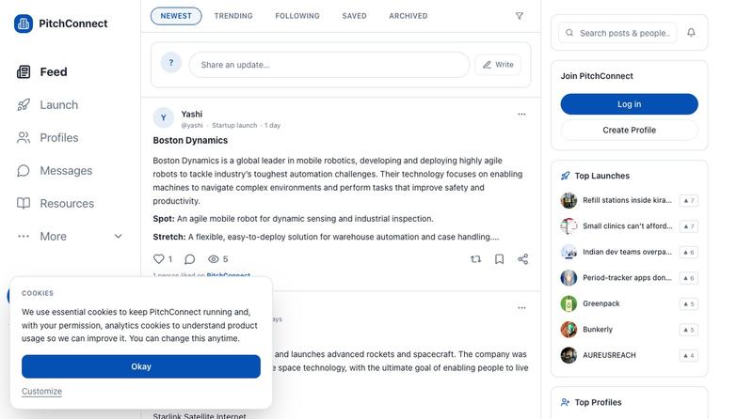Open the AUREUSREACH launch
Screen dimensions: 753x419
click(x=609, y=356)
